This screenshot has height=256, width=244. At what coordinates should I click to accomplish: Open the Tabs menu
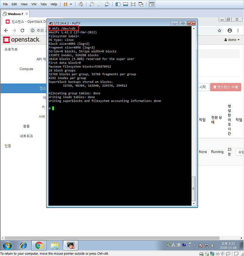pyautogui.click(x=43, y=4)
